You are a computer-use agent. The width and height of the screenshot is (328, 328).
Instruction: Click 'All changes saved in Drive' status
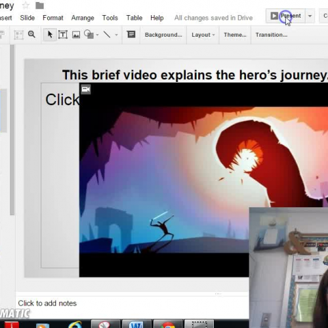213,18
